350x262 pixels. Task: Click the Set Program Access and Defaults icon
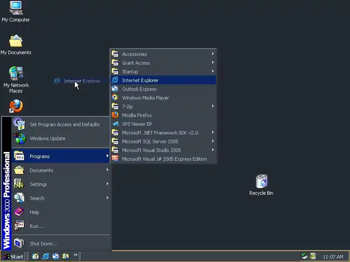pyautogui.click(x=19, y=124)
